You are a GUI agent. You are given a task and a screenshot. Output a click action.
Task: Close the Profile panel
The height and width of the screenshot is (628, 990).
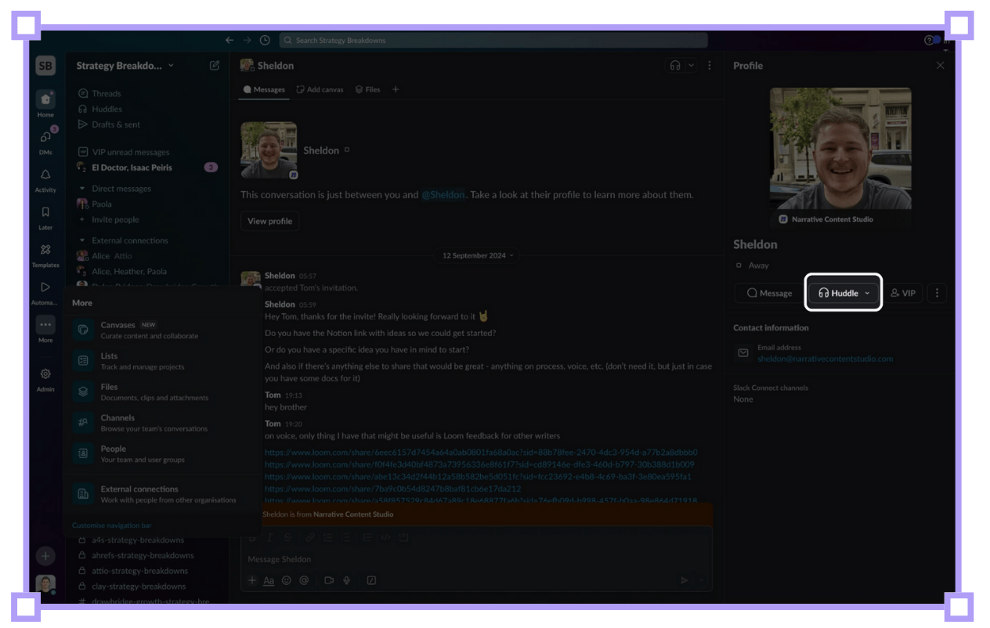click(x=941, y=66)
